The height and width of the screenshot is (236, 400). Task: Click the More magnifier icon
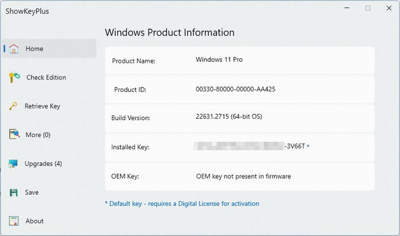15,135
